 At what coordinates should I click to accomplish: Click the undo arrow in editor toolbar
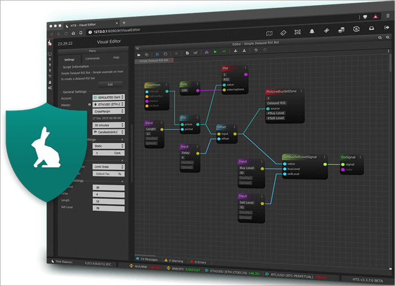(256, 50)
